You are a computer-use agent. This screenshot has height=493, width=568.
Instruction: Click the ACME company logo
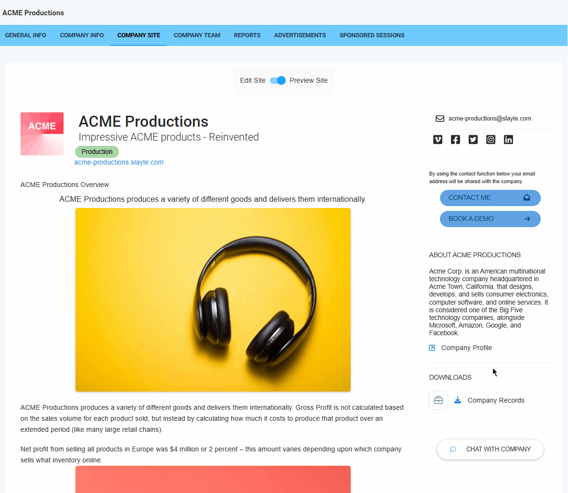click(42, 134)
